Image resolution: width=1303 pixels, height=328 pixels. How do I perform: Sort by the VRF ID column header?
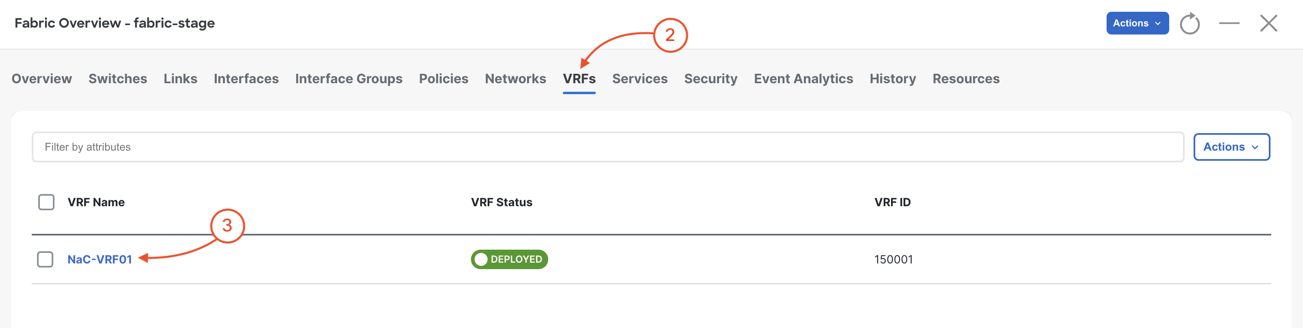892,202
